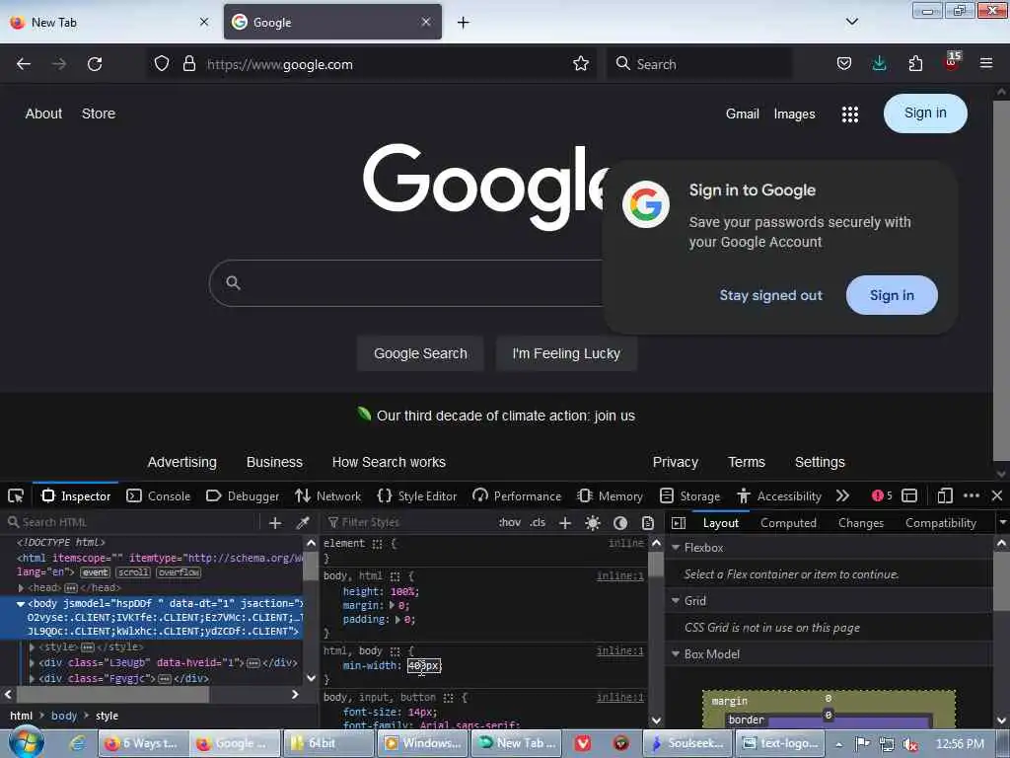Switch to the Changes sidebar tab
1010x758 pixels.
[x=860, y=523]
